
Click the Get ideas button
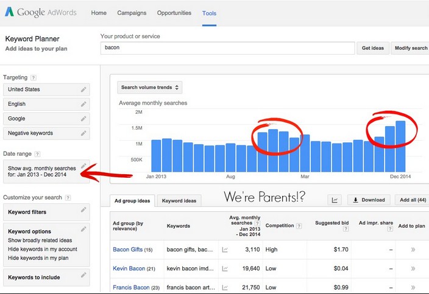pos(373,48)
